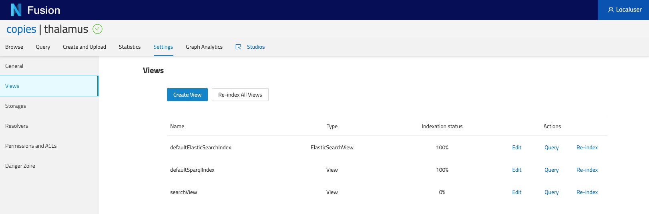649x214 pixels.
Task: Open the Studios link
Action: (256, 47)
